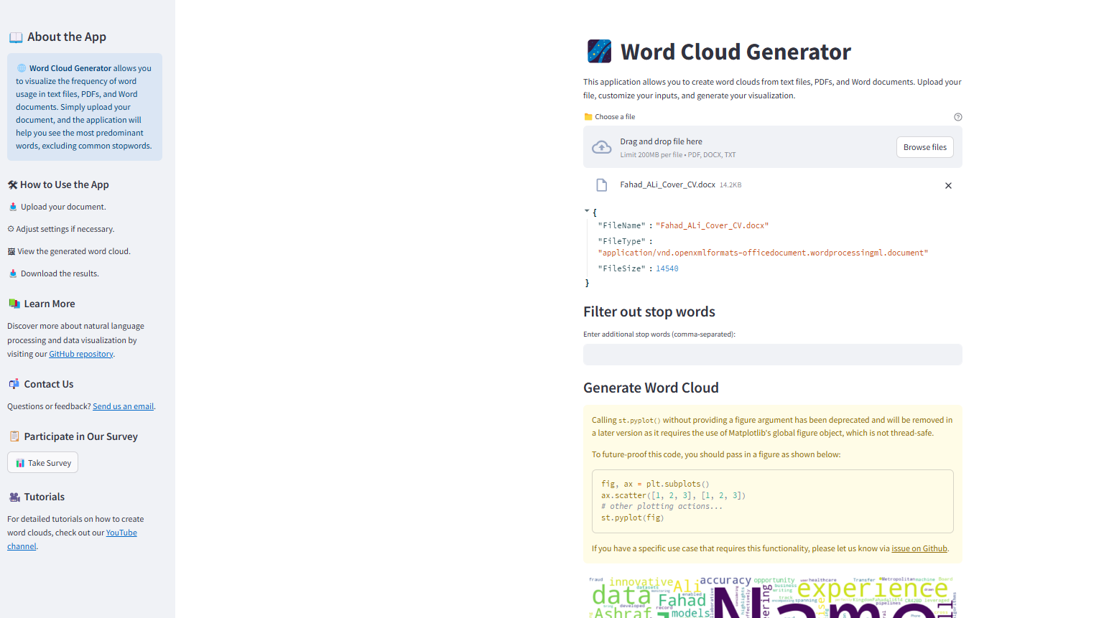Click the View the generated word cloud step
Viewport: 1109px width, 618px height.
pos(69,251)
